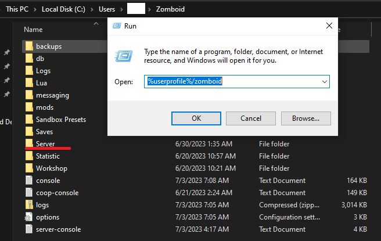Expand breadcrumb chevron after Users

[x=121, y=9]
